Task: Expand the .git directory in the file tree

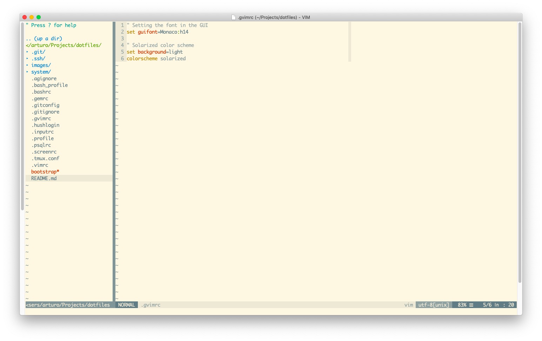Action: tap(38, 52)
